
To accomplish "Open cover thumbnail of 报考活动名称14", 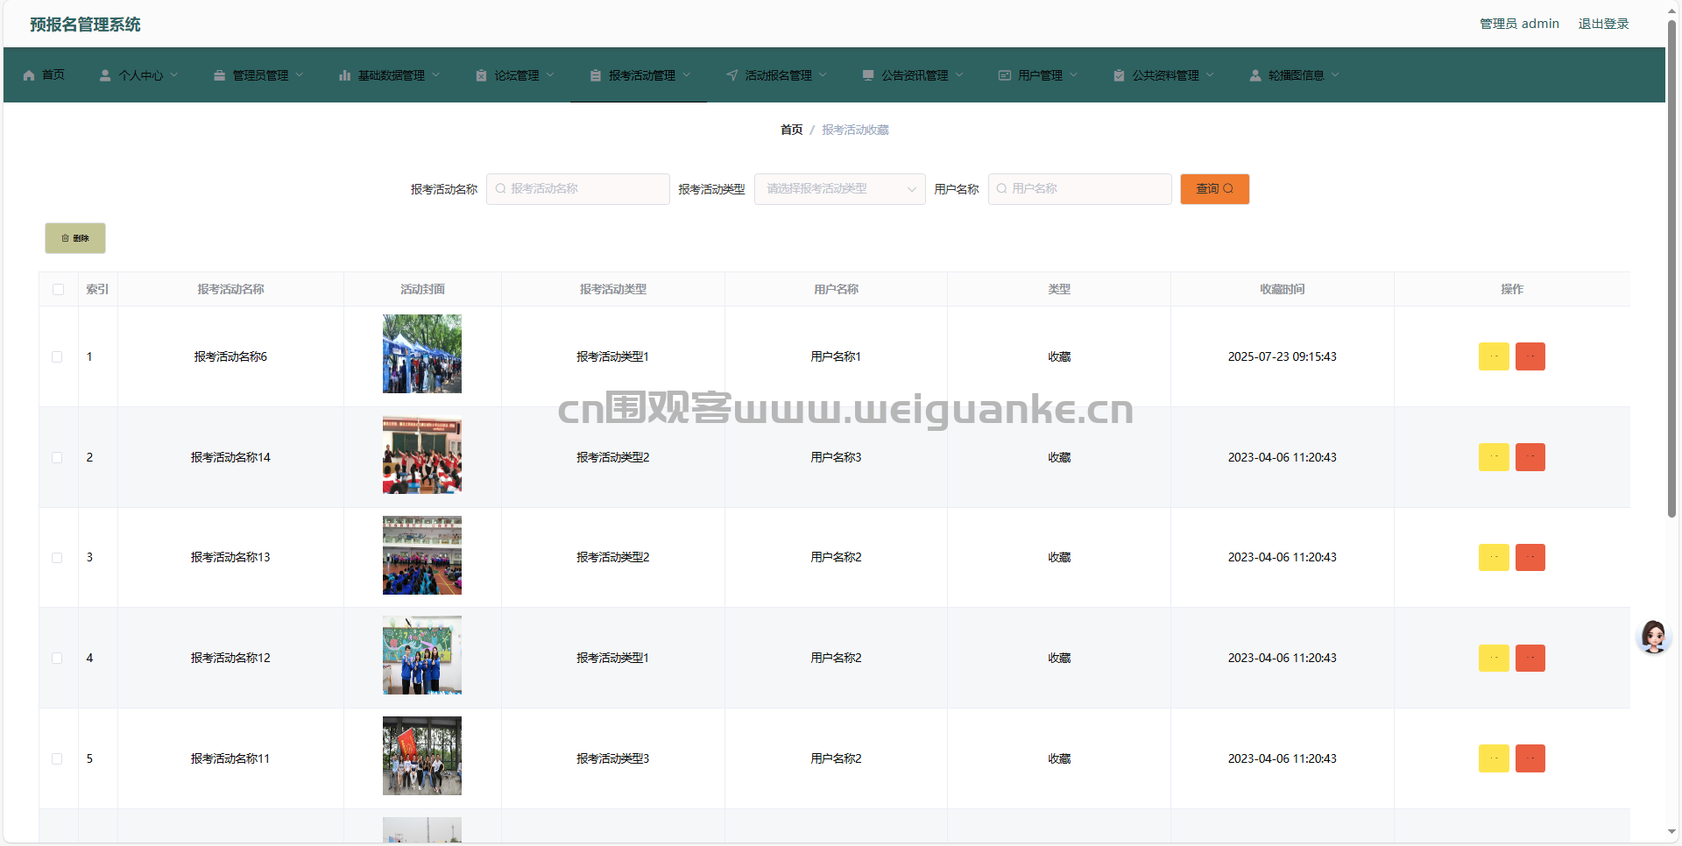I will click(422, 455).
